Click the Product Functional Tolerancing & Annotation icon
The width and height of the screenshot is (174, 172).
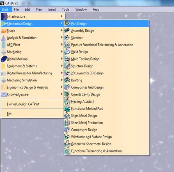click(x=67, y=45)
